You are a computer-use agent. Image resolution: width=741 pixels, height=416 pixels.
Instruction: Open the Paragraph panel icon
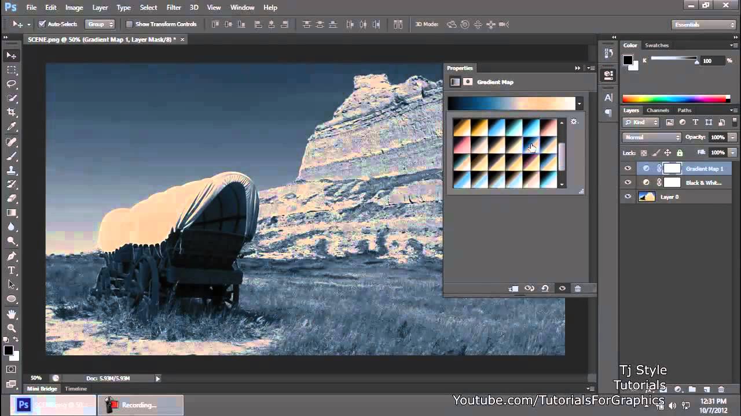pos(608,113)
